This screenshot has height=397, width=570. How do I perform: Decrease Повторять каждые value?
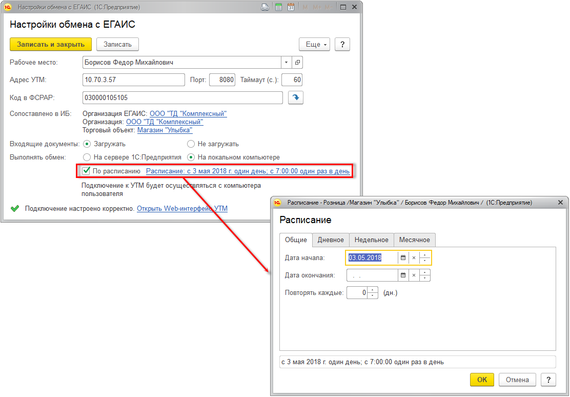(x=373, y=295)
